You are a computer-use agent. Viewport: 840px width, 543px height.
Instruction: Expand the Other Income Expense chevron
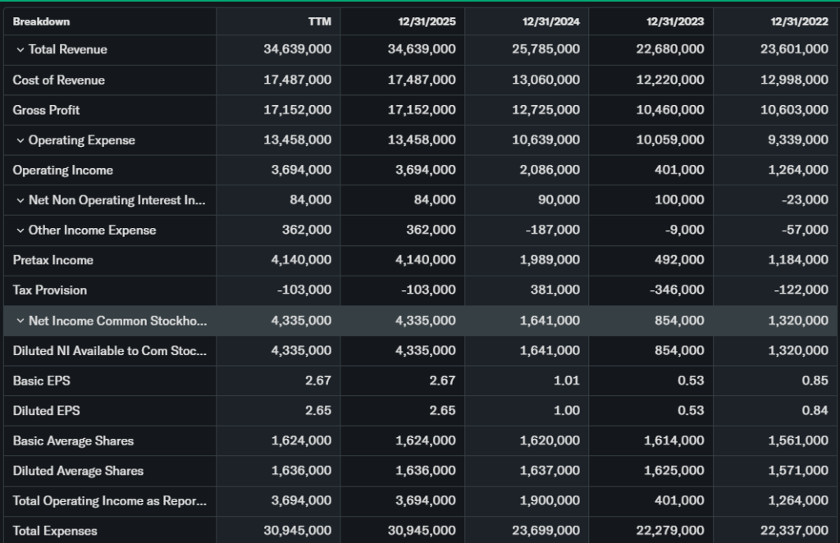click(21, 230)
